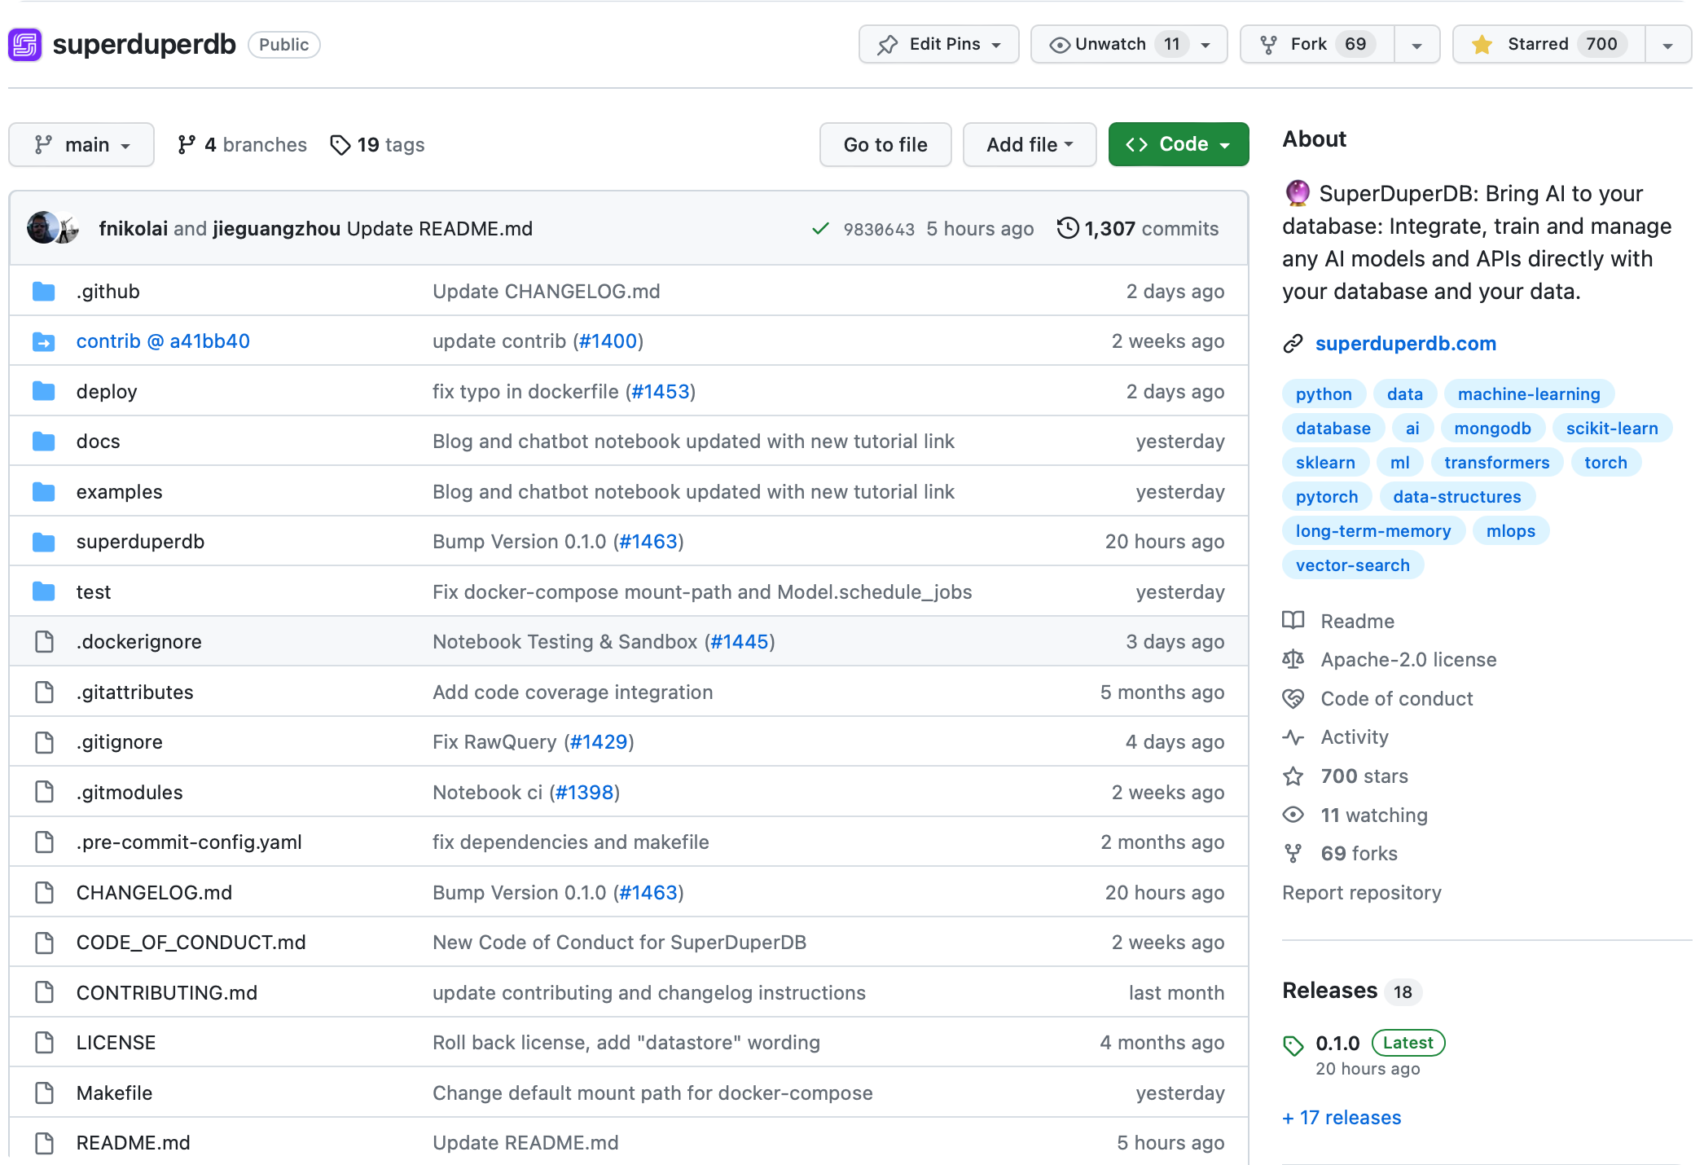The width and height of the screenshot is (1704, 1165).
Task: Click Report repository link
Action: (1362, 893)
